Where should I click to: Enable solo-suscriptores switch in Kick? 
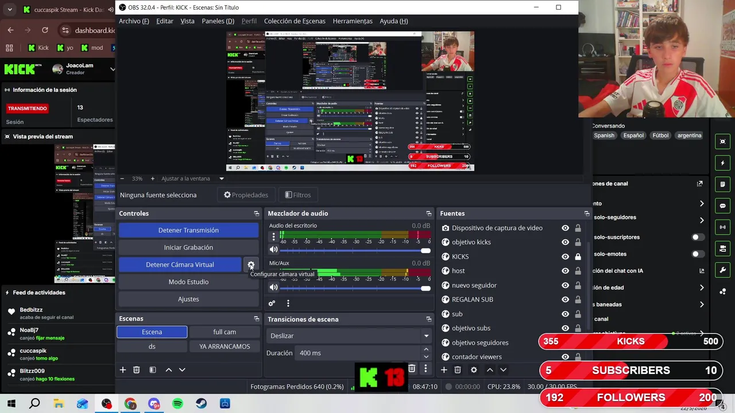pos(698,237)
